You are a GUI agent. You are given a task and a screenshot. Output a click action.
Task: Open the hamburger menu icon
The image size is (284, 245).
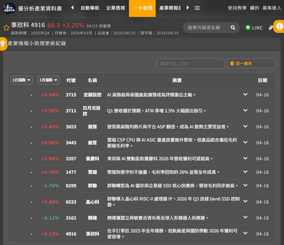(197, 8)
